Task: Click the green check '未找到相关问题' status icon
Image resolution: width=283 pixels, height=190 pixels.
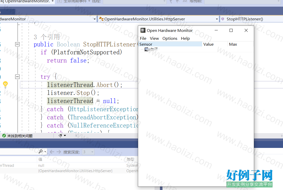Action: click(4, 136)
